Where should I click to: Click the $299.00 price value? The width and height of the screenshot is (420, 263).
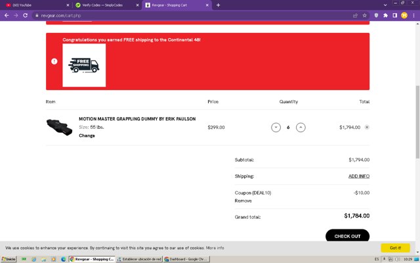coord(216,127)
